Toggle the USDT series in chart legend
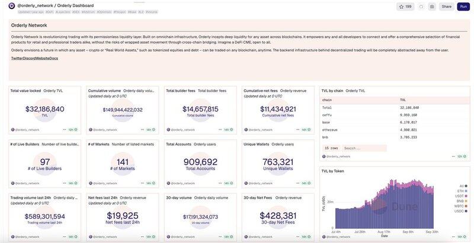 [460, 196]
